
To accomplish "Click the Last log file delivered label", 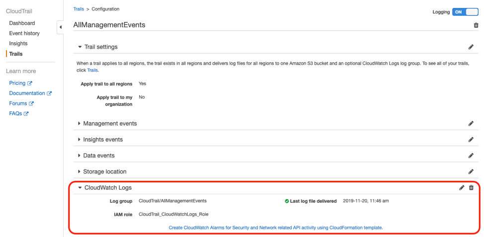I will (x=313, y=201).
